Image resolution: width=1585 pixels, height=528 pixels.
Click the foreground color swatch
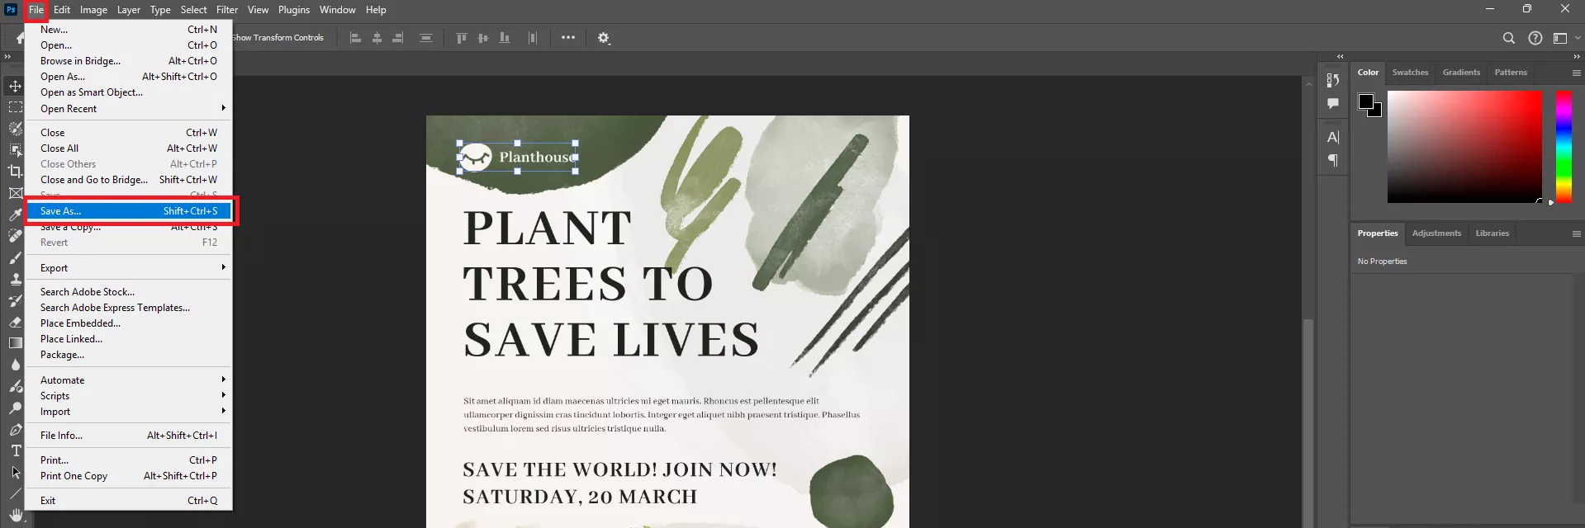[1365, 101]
